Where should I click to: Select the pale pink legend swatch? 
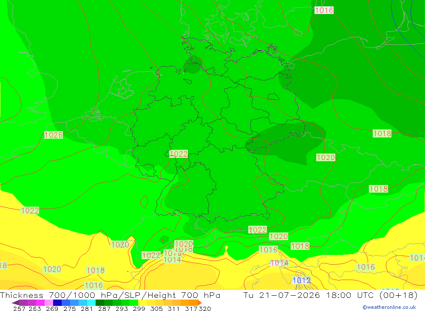click(x=49, y=303)
